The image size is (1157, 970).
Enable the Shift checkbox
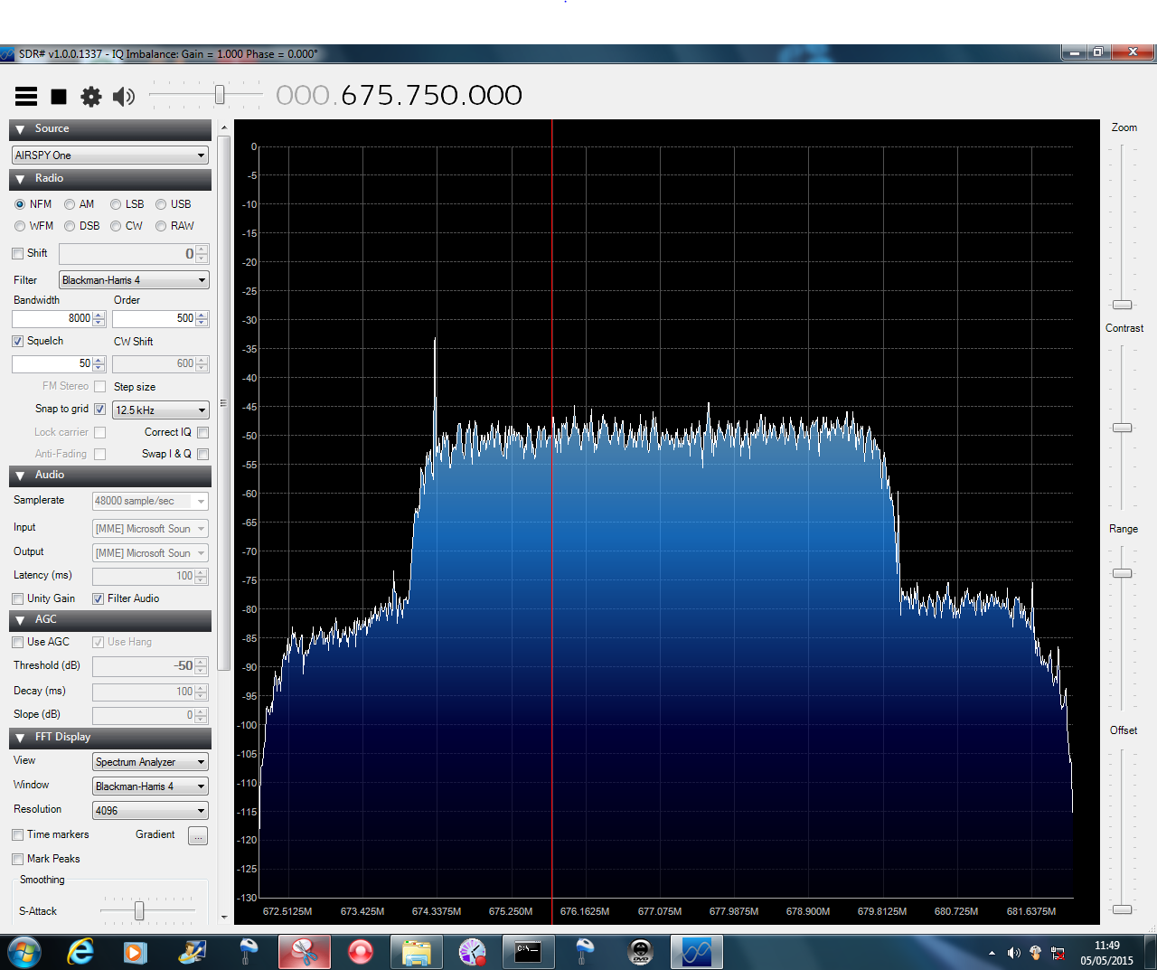point(18,254)
